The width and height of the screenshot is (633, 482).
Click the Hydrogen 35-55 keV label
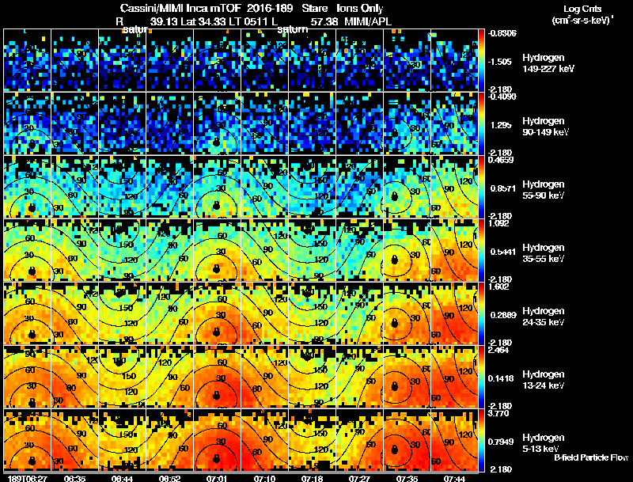click(543, 253)
